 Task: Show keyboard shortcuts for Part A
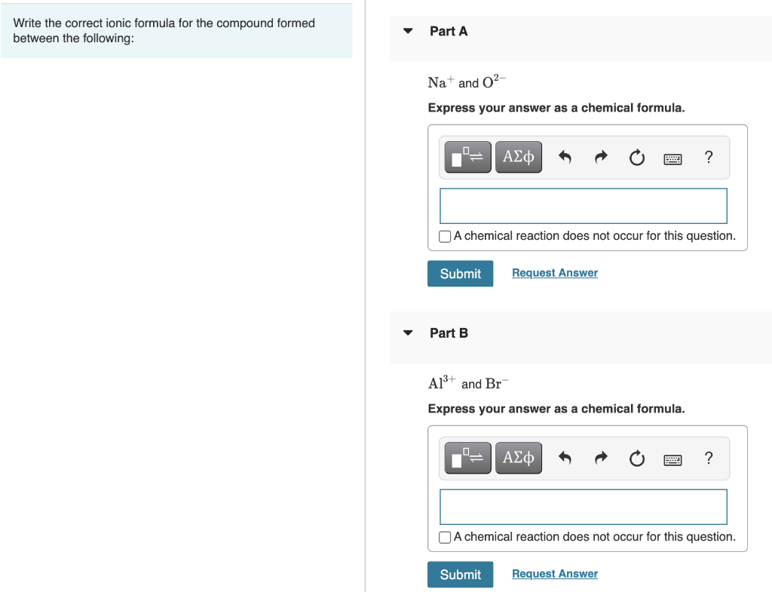pos(672,158)
